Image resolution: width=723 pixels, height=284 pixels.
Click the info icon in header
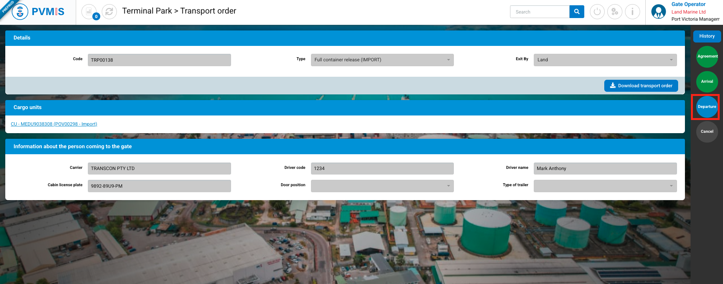pyautogui.click(x=633, y=12)
